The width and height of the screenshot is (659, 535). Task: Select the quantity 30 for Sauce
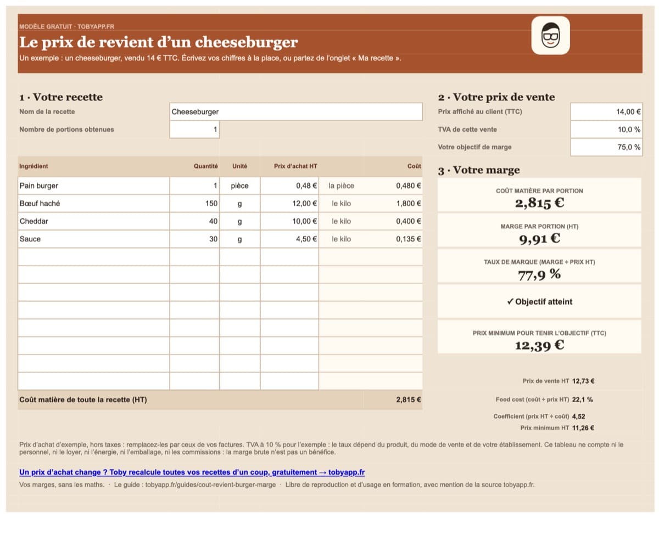point(194,239)
